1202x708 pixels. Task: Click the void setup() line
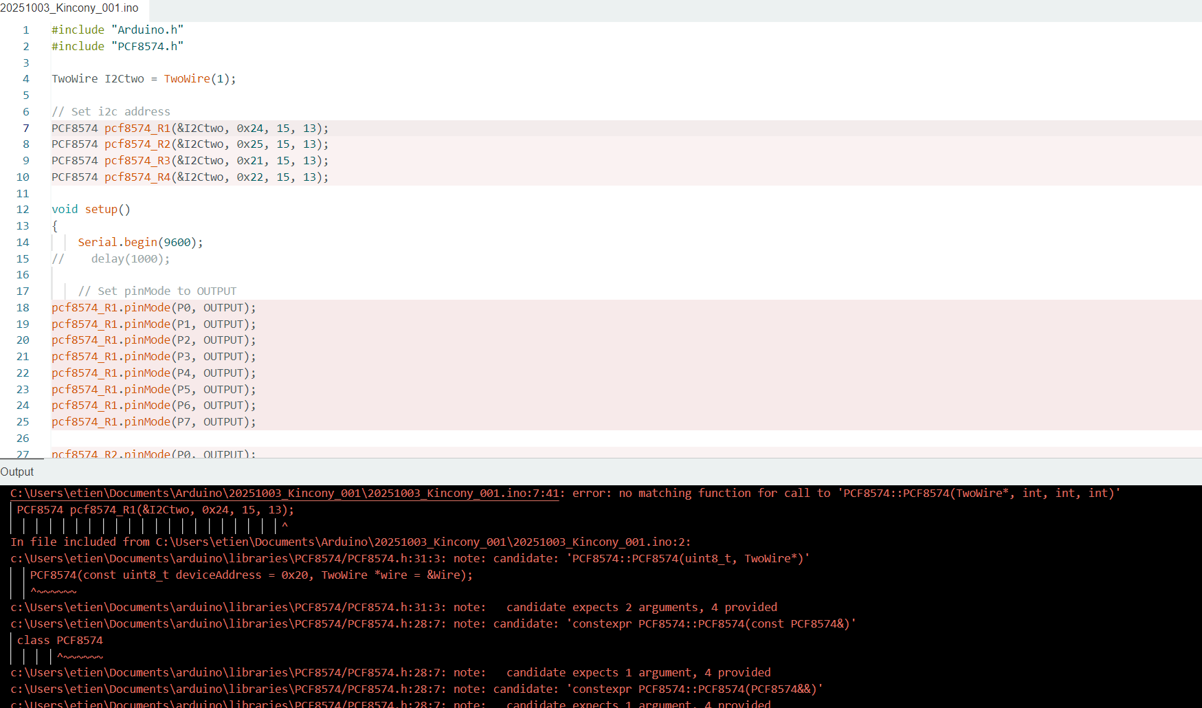(91, 210)
